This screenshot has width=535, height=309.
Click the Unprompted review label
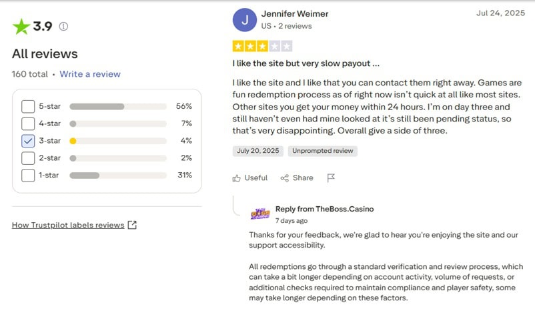tap(323, 151)
